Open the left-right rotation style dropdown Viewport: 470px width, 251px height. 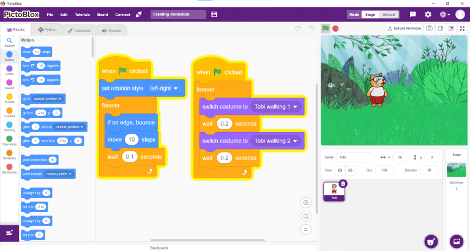click(x=164, y=89)
